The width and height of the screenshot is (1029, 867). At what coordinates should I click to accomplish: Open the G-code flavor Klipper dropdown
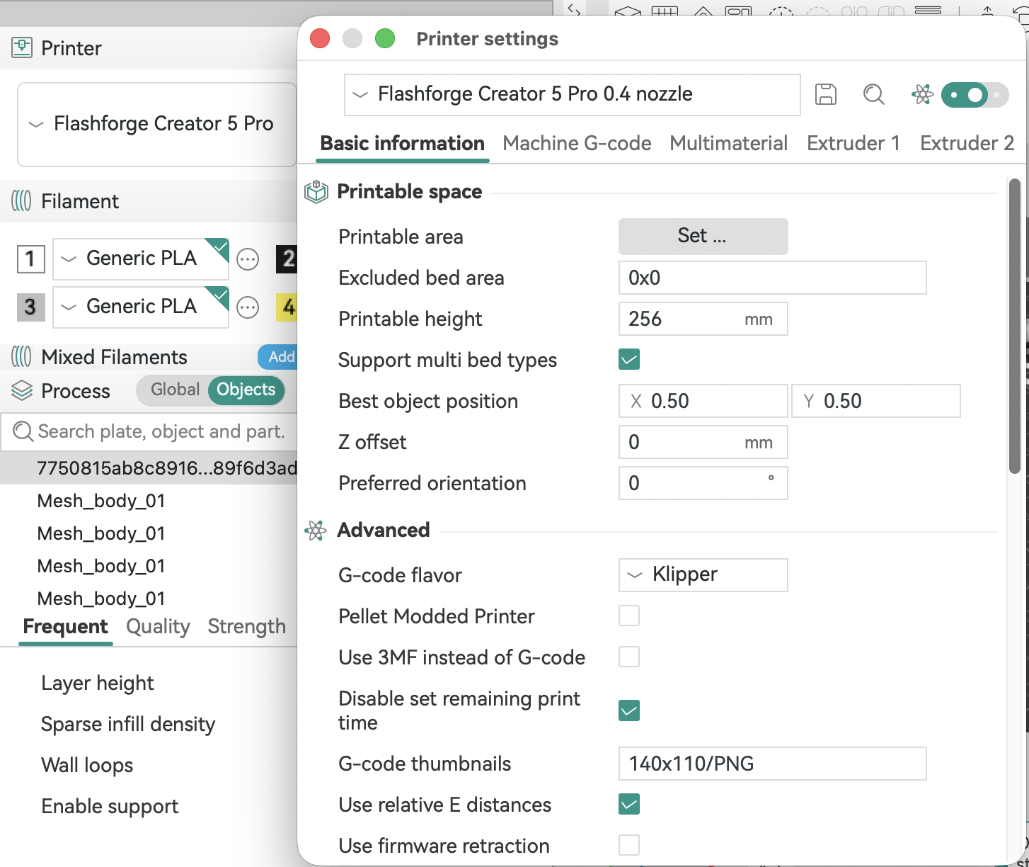703,574
